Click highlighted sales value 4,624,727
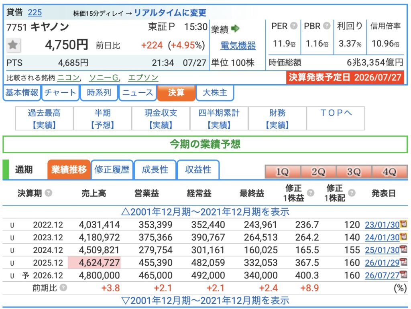411x309 pixels. click(100, 262)
